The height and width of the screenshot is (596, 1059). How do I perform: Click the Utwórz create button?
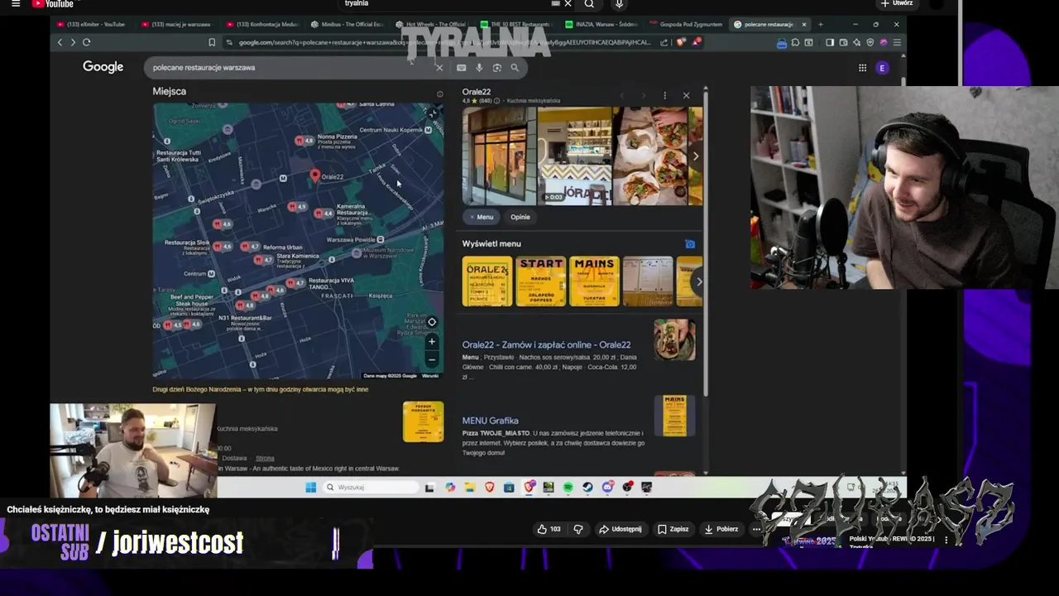tap(897, 4)
